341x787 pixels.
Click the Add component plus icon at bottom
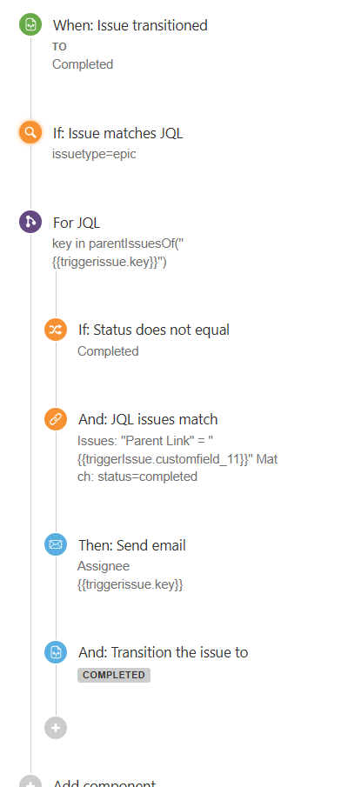click(x=30, y=782)
